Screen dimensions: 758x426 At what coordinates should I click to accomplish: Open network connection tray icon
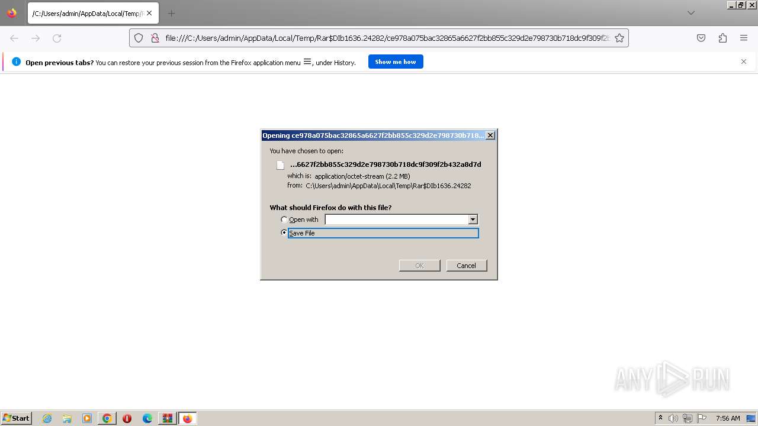pyautogui.click(x=688, y=418)
